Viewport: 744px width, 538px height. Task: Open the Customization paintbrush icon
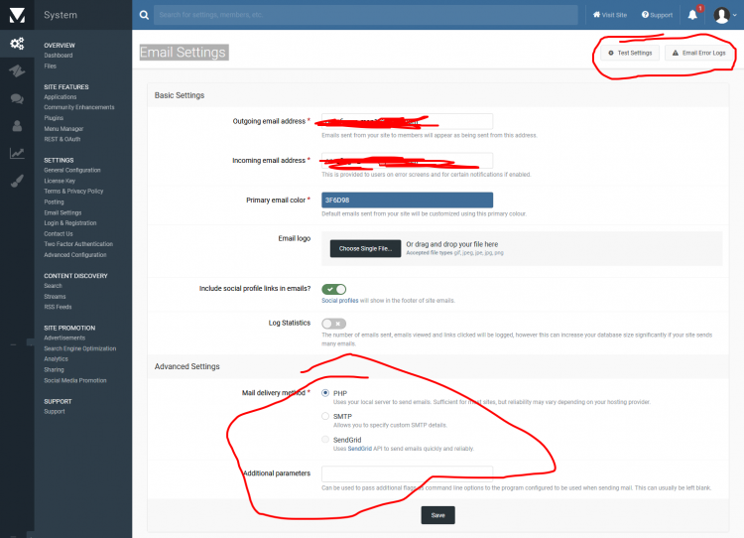pyautogui.click(x=17, y=181)
